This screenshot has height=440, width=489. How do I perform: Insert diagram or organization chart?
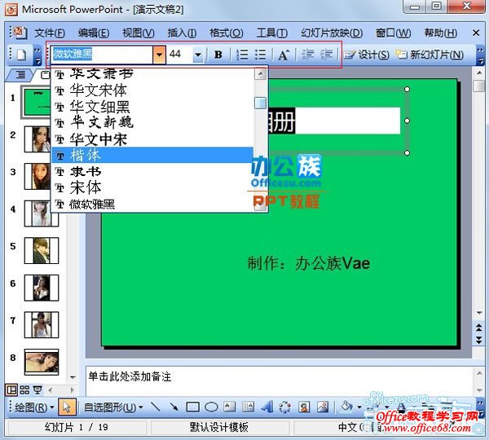coord(285,407)
